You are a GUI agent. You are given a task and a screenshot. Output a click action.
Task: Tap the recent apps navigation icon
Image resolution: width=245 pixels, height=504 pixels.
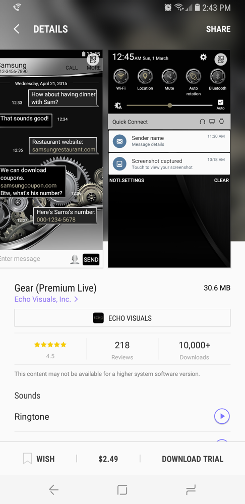(191, 489)
